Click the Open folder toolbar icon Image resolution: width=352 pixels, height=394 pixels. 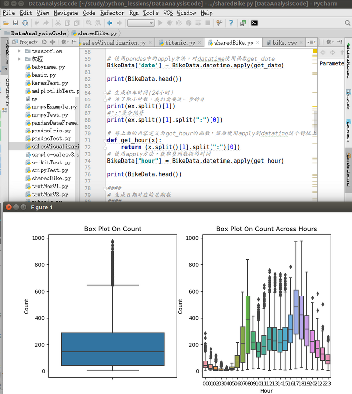pos(6,23)
